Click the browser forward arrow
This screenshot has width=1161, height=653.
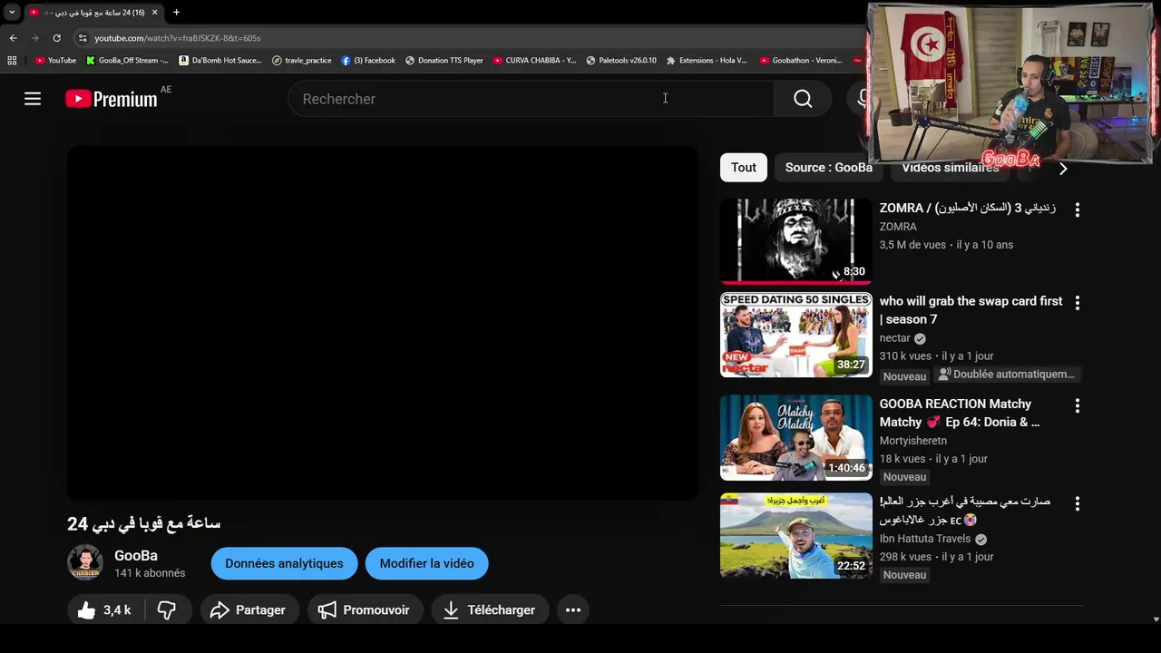34,38
